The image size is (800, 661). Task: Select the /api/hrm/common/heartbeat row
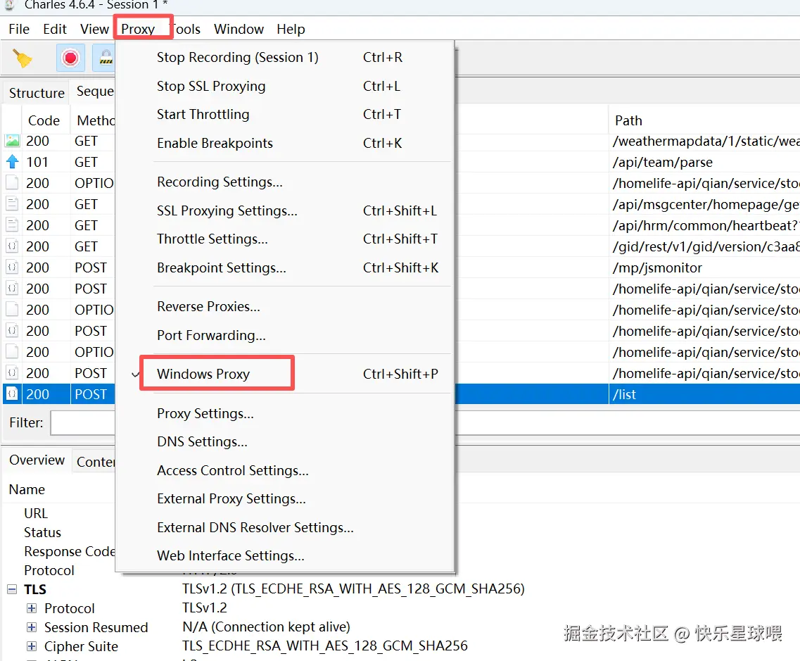point(704,225)
